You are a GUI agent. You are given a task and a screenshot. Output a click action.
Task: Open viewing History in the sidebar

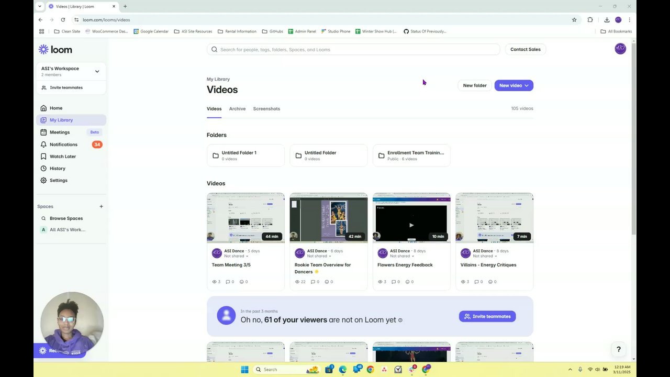[71, 169]
